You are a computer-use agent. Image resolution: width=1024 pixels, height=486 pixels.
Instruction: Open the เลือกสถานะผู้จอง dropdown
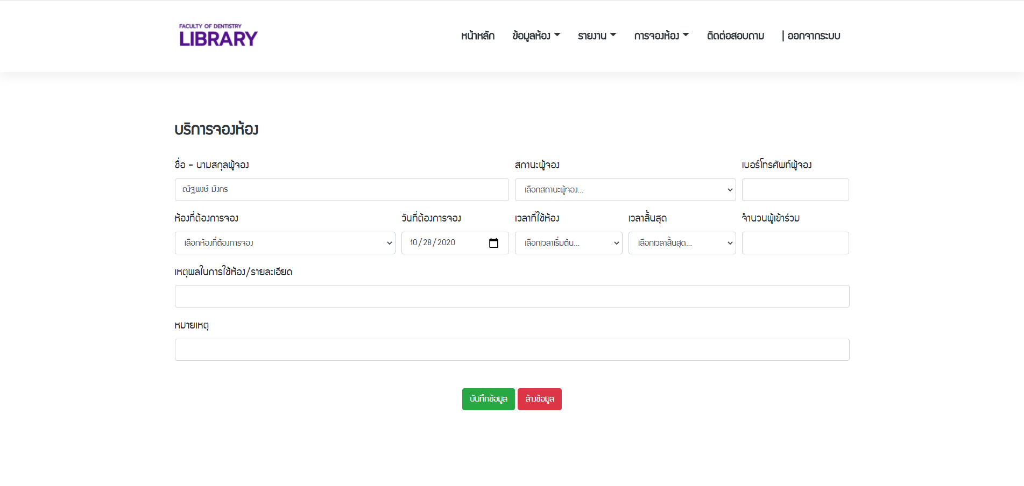(625, 190)
